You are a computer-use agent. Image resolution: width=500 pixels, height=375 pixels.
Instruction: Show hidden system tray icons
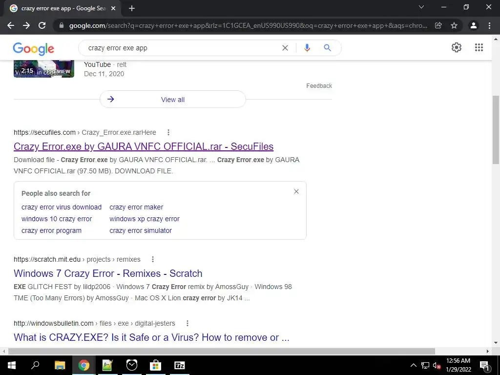[413, 365]
